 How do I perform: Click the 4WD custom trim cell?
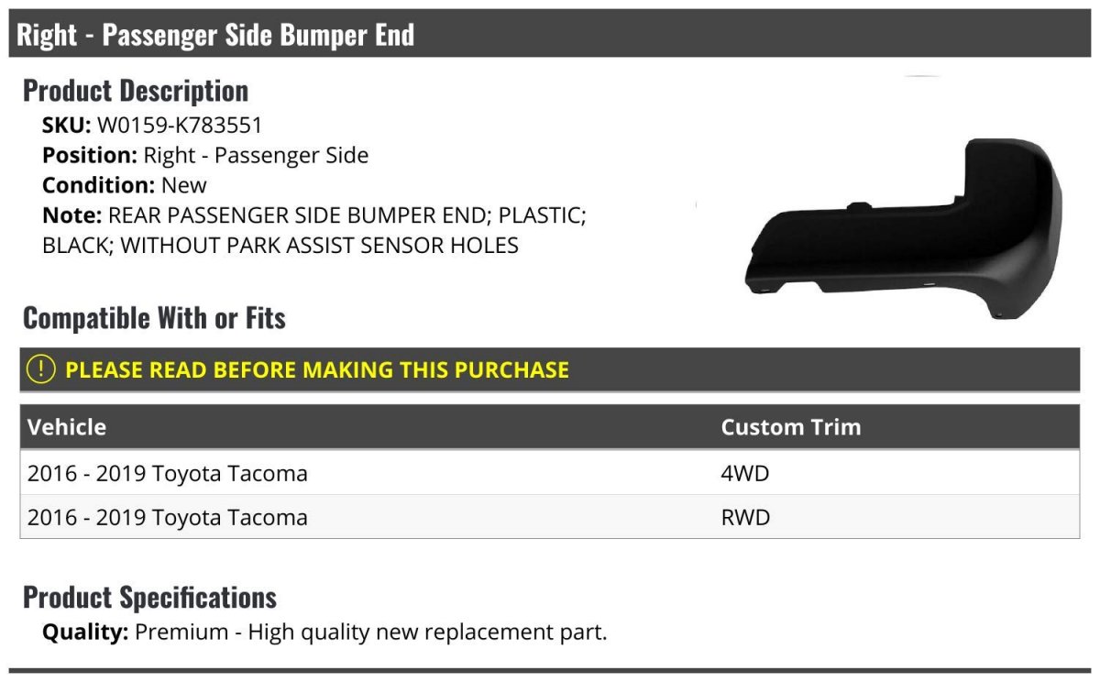pos(744,473)
